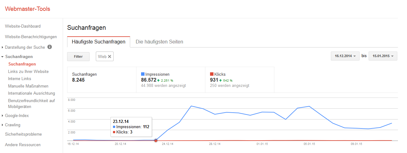Select Manuelle Maßnahmen in the sidebar
The width and height of the screenshot is (407, 153).
[28, 86]
